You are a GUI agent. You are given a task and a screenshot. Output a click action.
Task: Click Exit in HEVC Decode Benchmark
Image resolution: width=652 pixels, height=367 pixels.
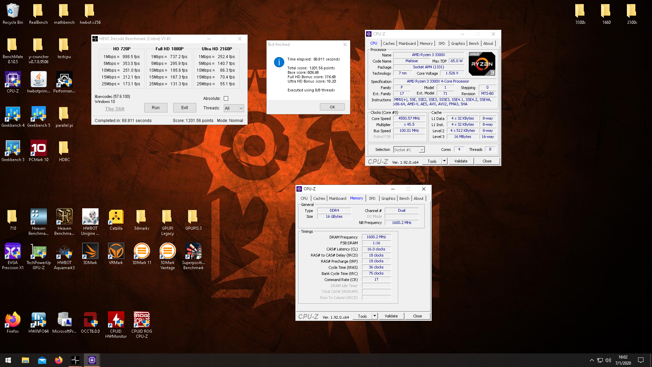click(184, 108)
